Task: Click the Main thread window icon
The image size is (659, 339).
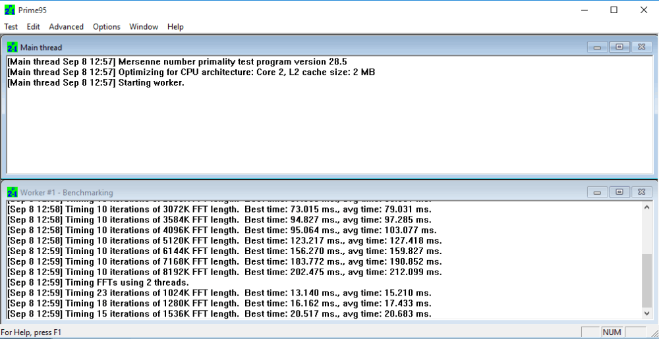Action: (x=12, y=47)
